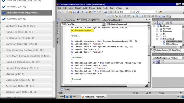
Task: Click Refresh icon in Solution Explorer toolbar
Action: (x=163, y=23)
